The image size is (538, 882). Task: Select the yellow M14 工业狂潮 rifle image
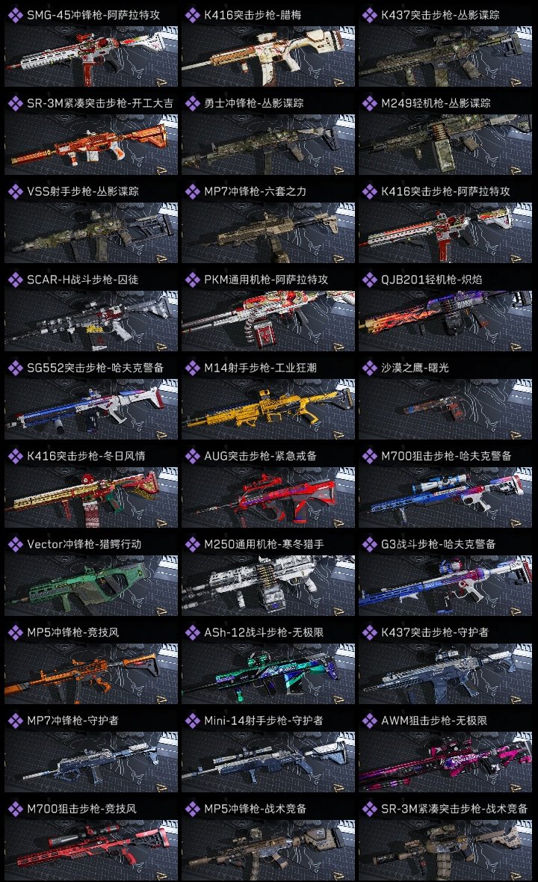point(268,409)
